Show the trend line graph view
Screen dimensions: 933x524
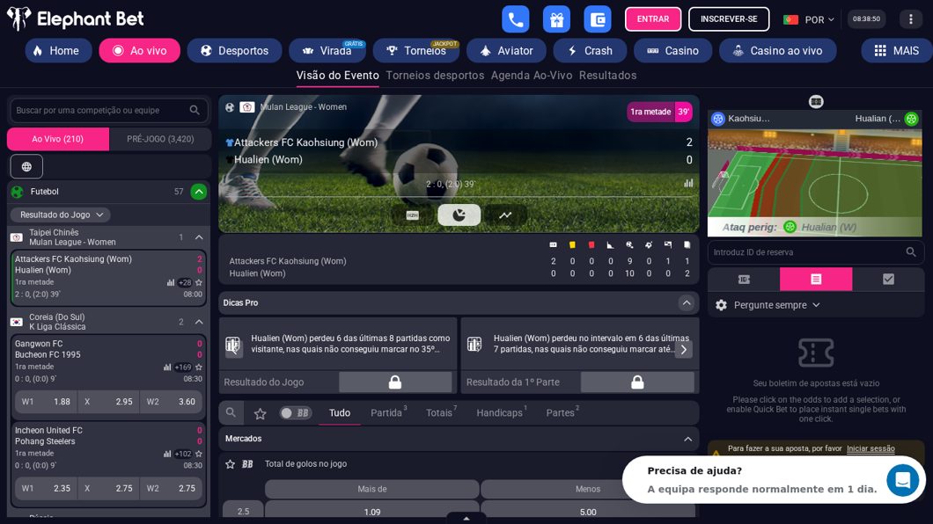505,215
